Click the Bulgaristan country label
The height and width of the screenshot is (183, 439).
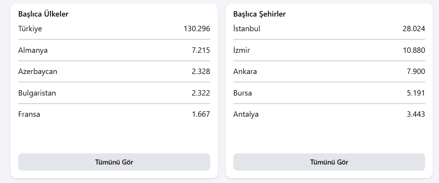click(37, 93)
